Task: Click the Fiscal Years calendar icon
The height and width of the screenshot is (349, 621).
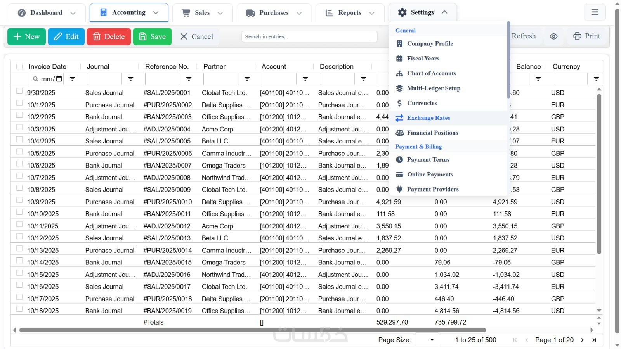Action: click(x=399, y=59)
